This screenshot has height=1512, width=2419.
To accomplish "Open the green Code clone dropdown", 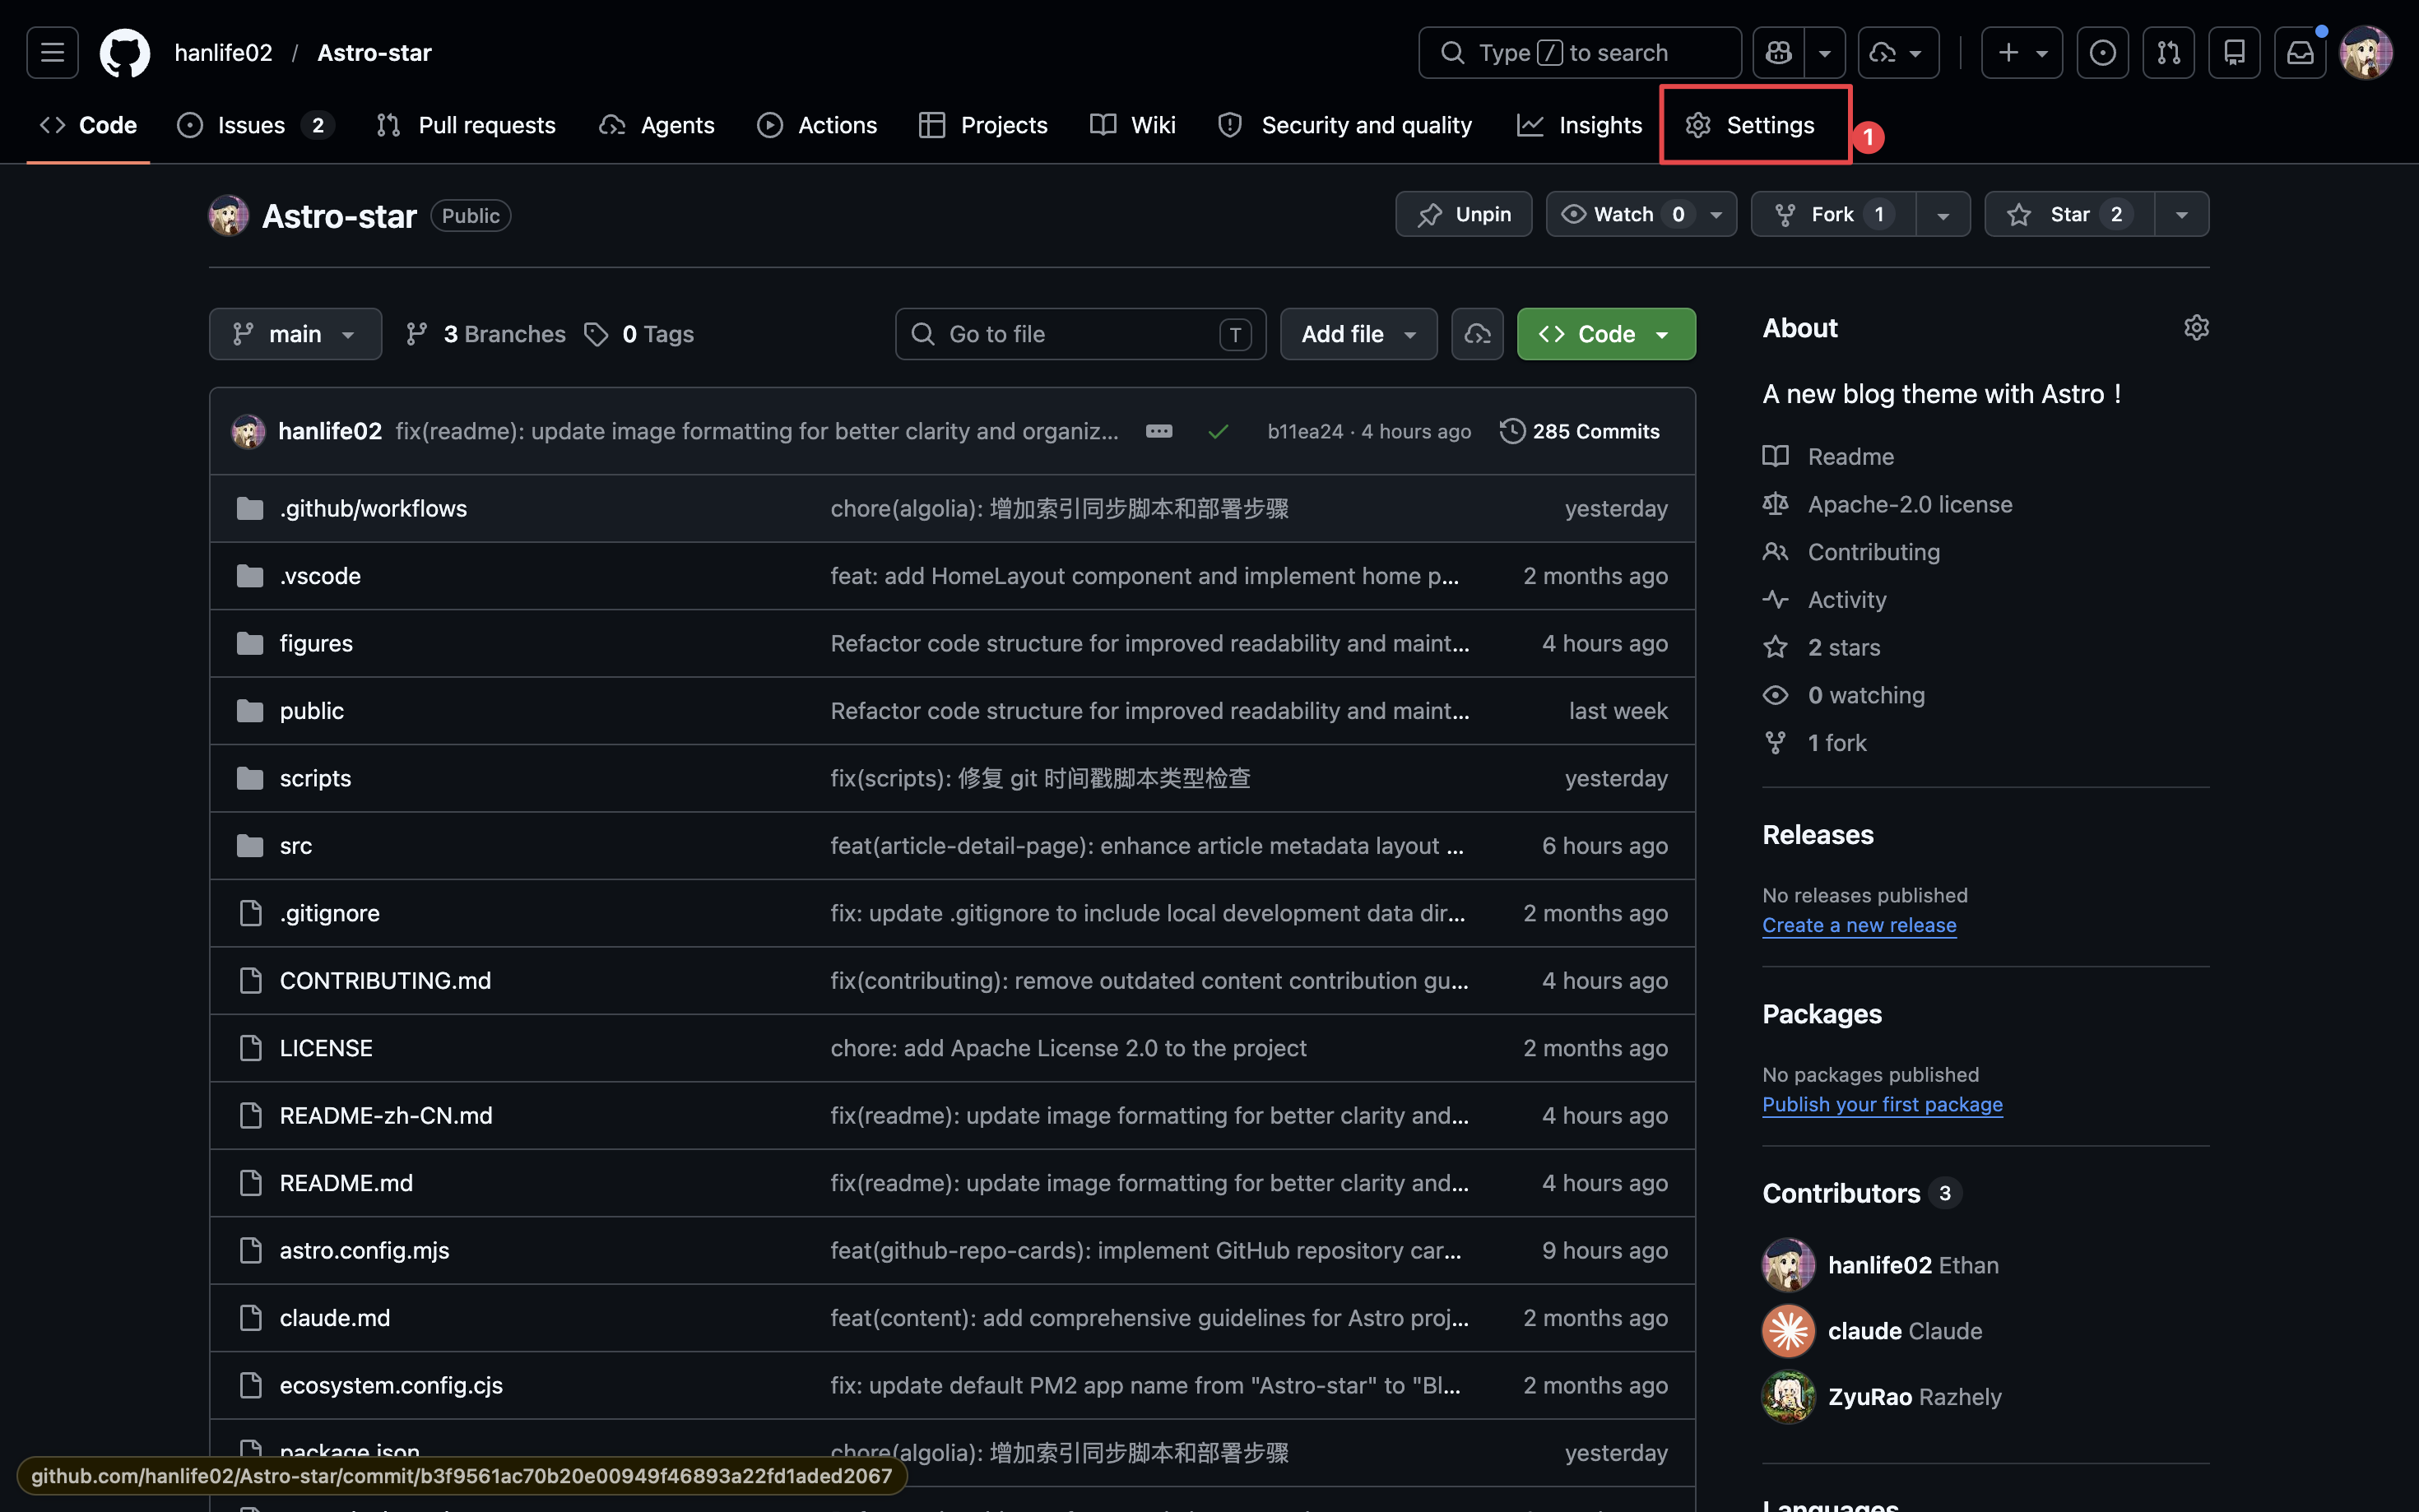I will tap(1605, 334).
